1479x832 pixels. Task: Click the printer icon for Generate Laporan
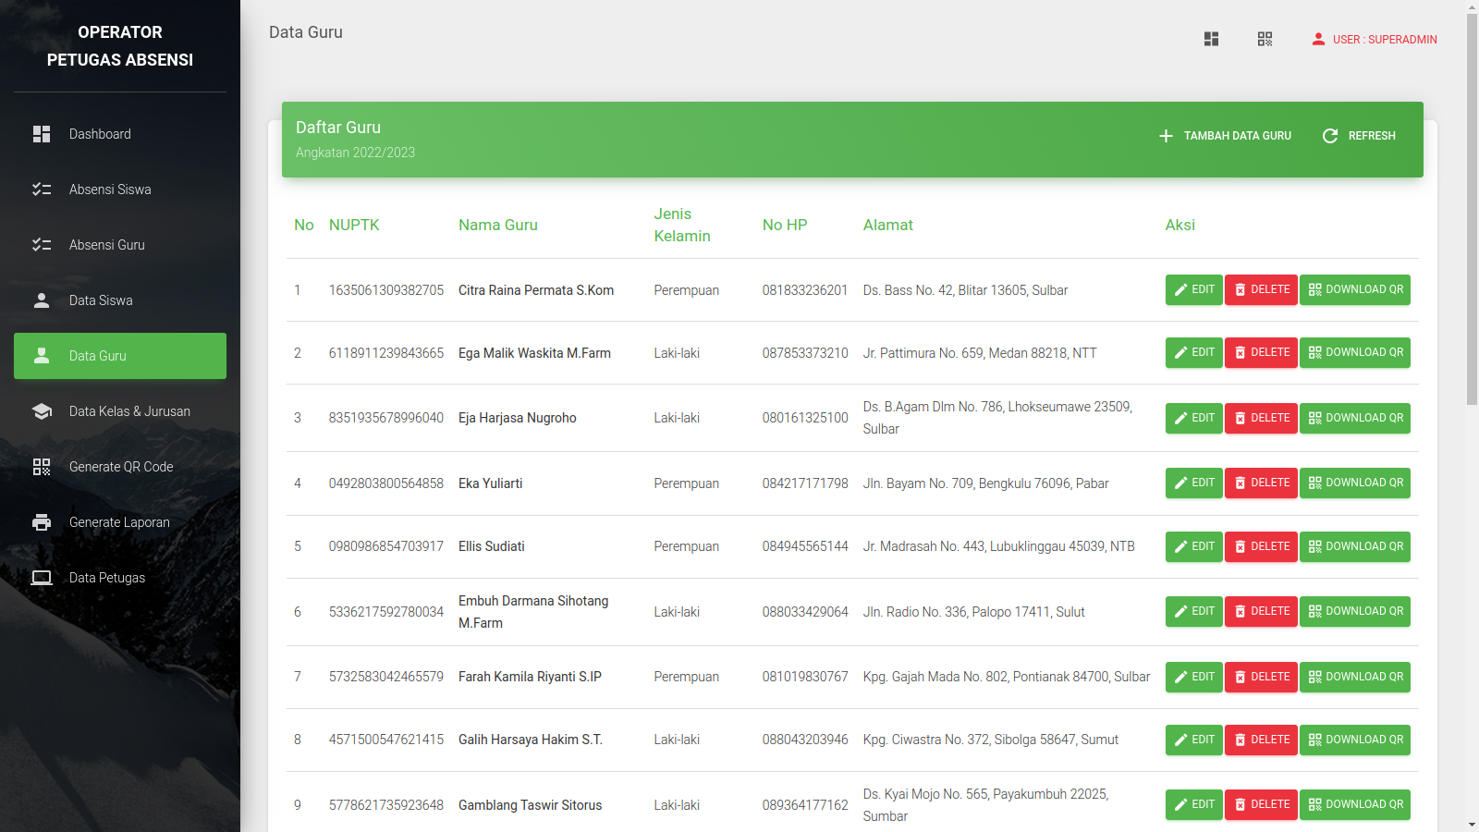tap(42, 522)
